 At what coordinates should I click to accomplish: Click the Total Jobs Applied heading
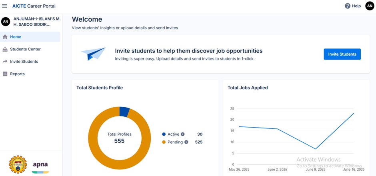click(248, 88)
